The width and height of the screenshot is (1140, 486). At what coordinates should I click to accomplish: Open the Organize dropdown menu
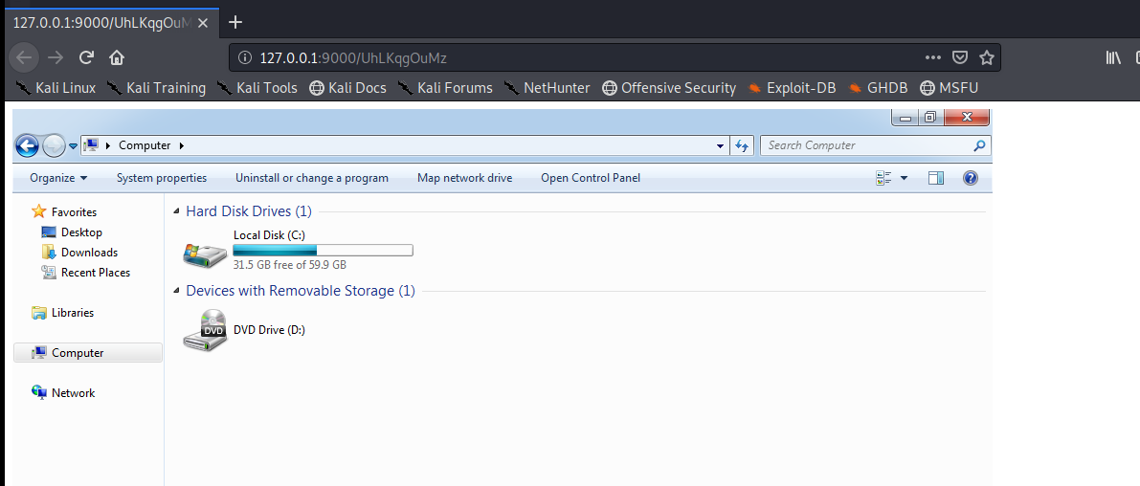click(58, 178)
